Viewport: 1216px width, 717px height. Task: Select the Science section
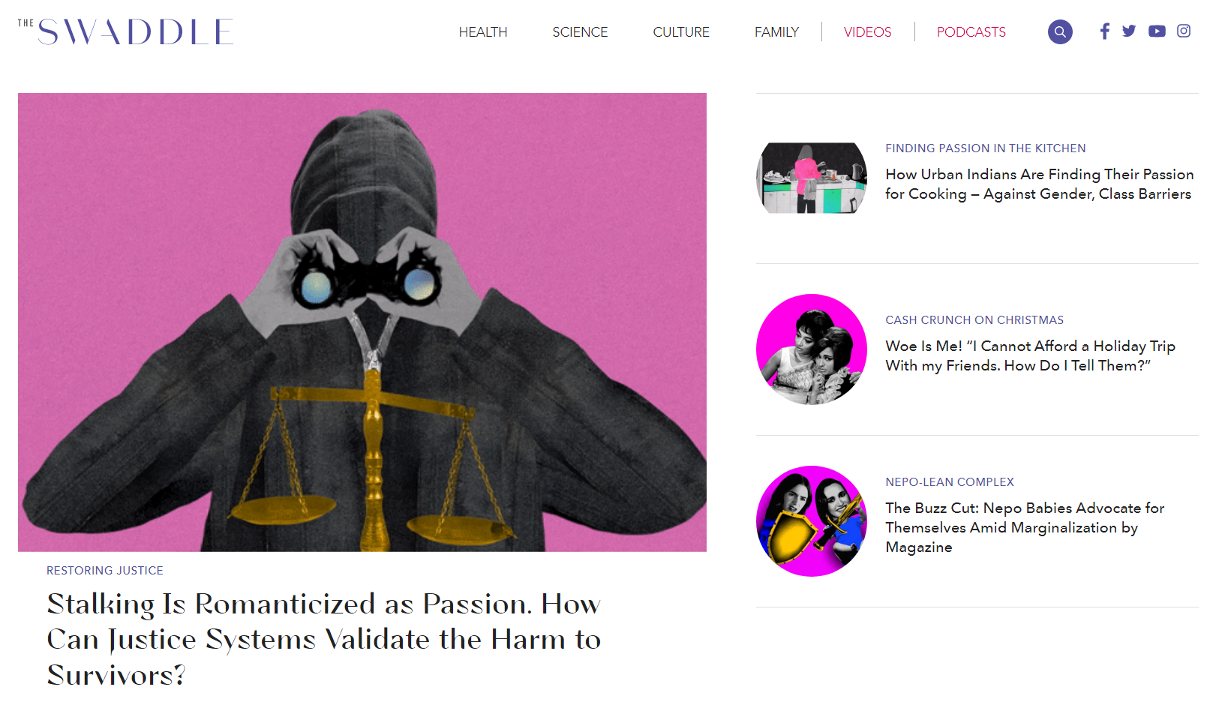[580, 32]
